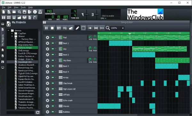Show the project notes icon
Viewport: 192px width, 116px height.
[30, 17]
